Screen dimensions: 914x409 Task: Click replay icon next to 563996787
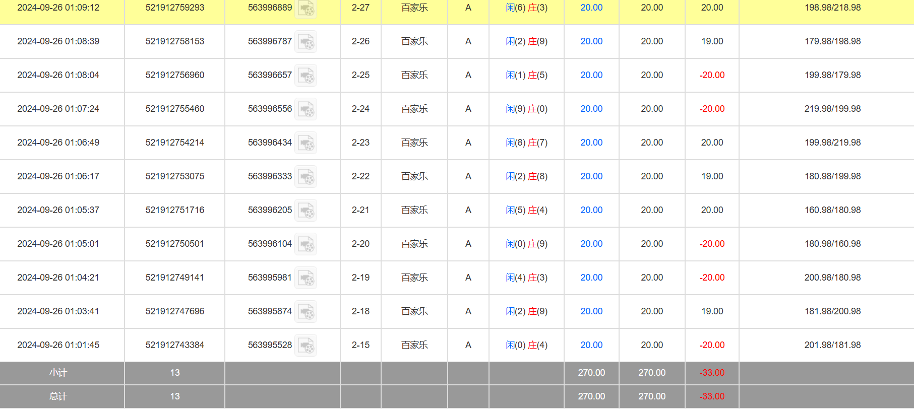pos(306,42)
